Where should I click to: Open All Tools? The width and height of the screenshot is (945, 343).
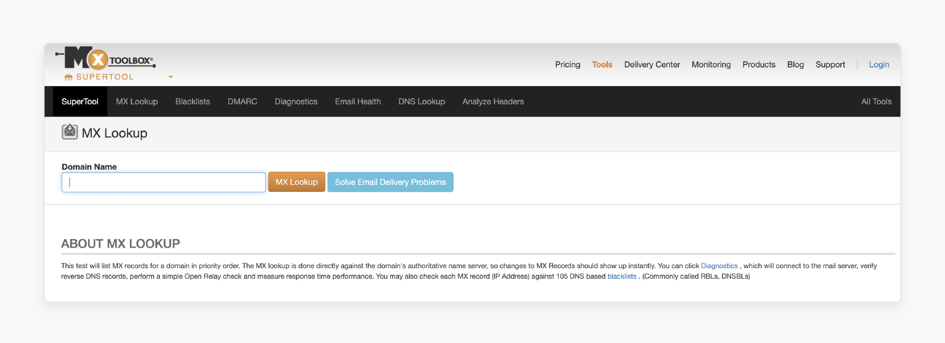coord(876,102)
